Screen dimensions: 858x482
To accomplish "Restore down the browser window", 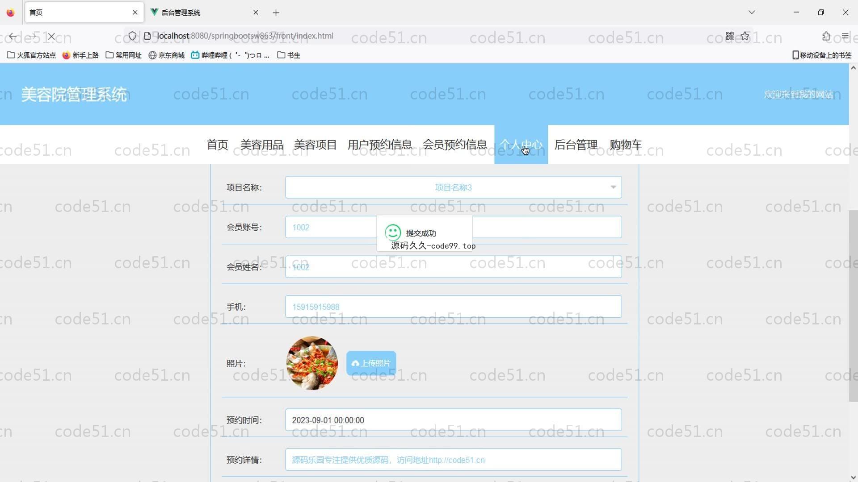I will (821, 12).
